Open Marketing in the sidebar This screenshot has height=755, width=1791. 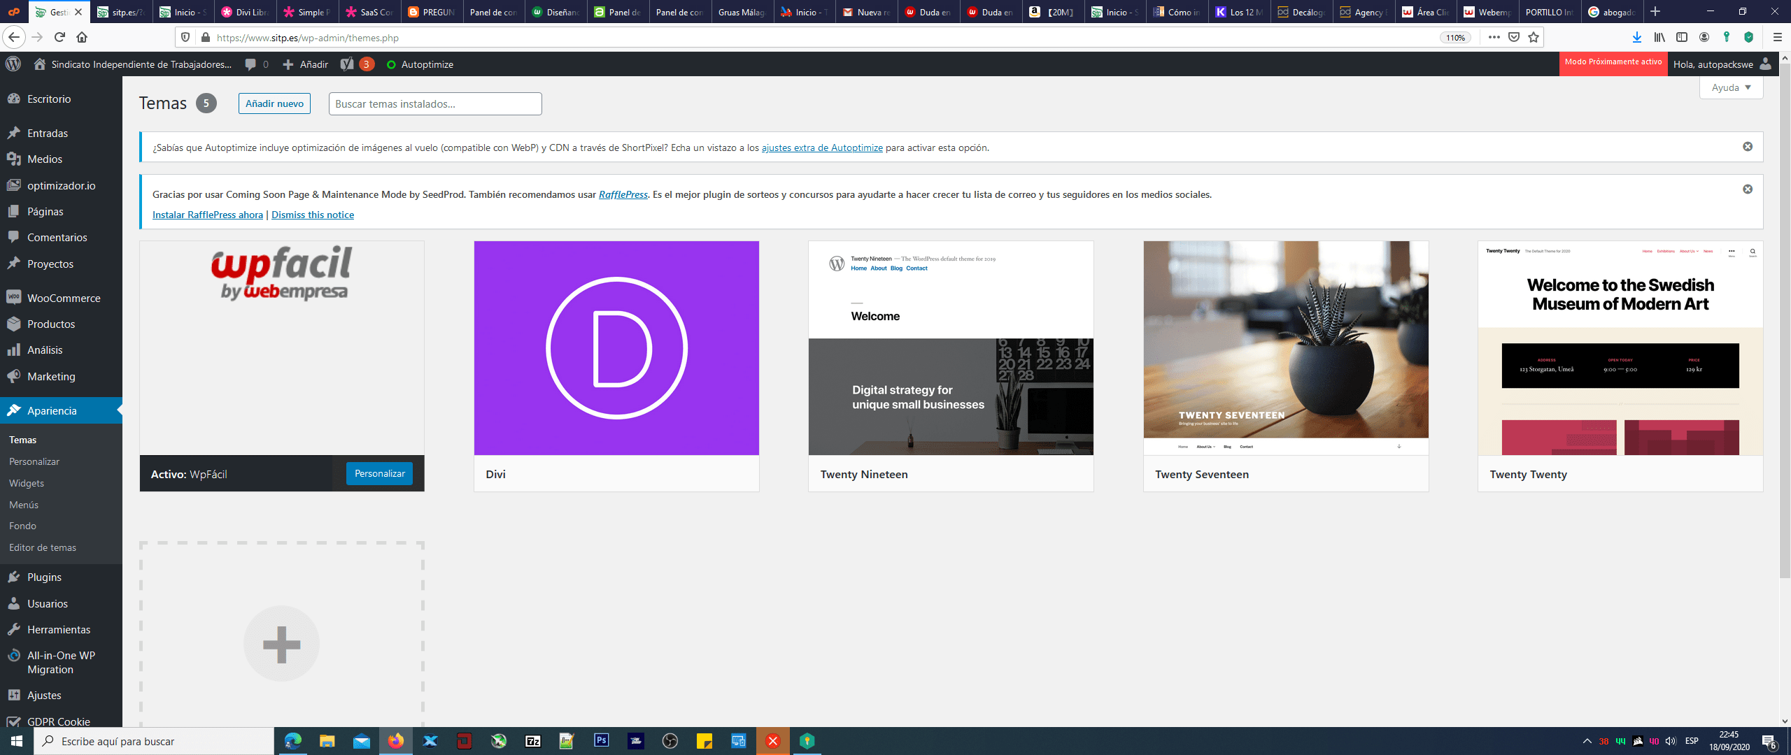pos(61,376)
